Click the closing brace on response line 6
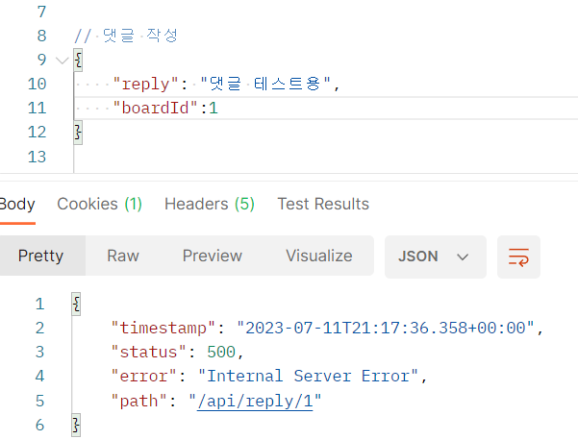Image resolution: width=578 pixels, height=440 pixels. [76, 426]
